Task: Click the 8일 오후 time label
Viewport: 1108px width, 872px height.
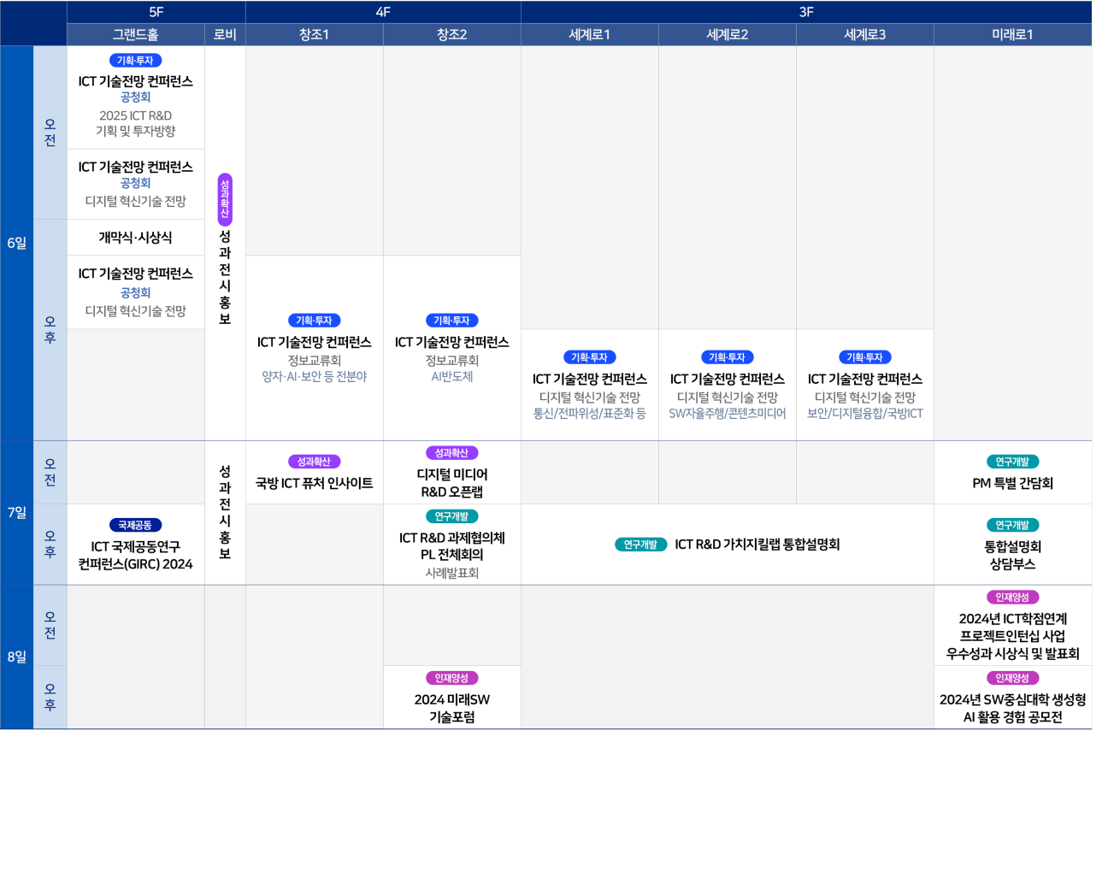Action: point(50,697)
